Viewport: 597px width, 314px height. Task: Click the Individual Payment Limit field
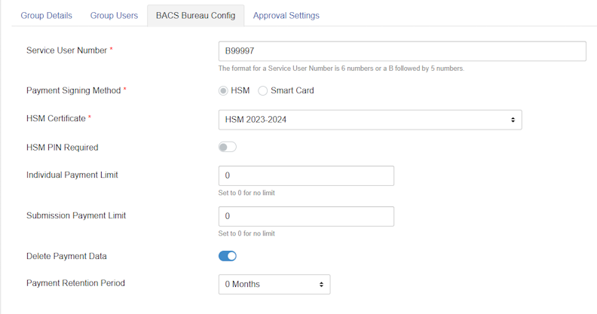[306, 175]
